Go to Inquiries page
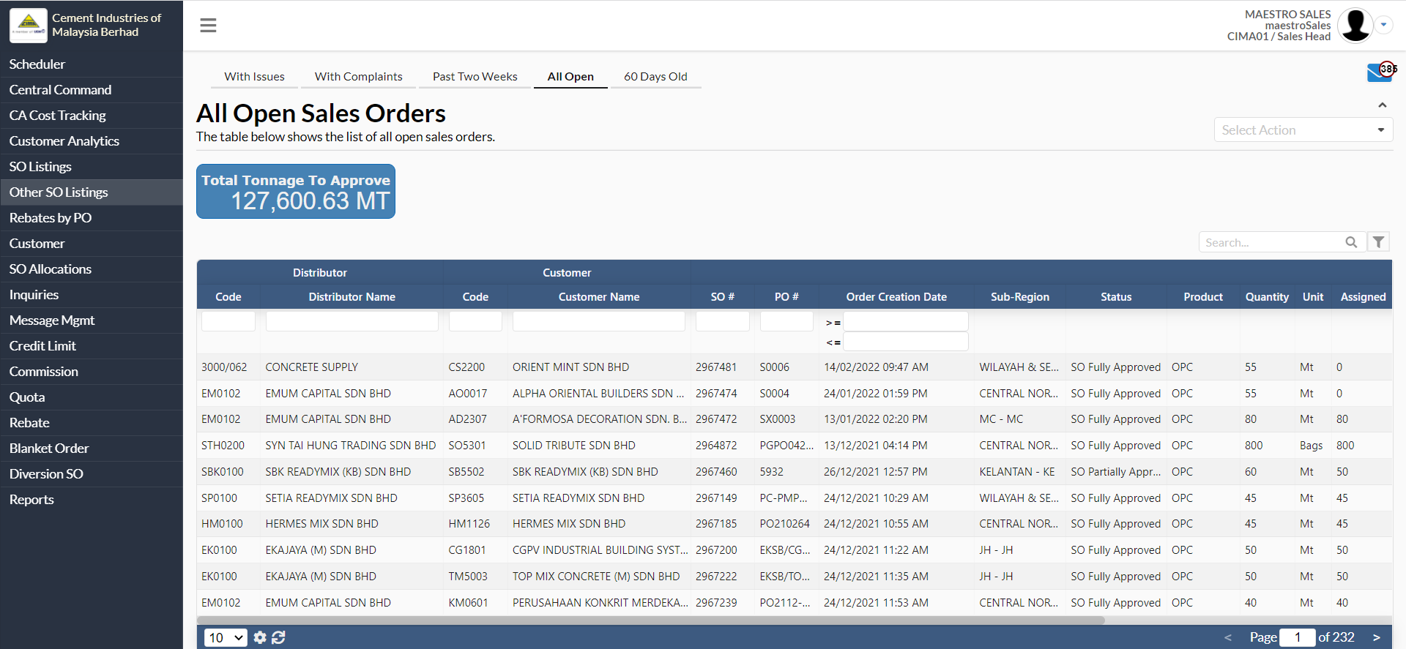 (92, 295)
